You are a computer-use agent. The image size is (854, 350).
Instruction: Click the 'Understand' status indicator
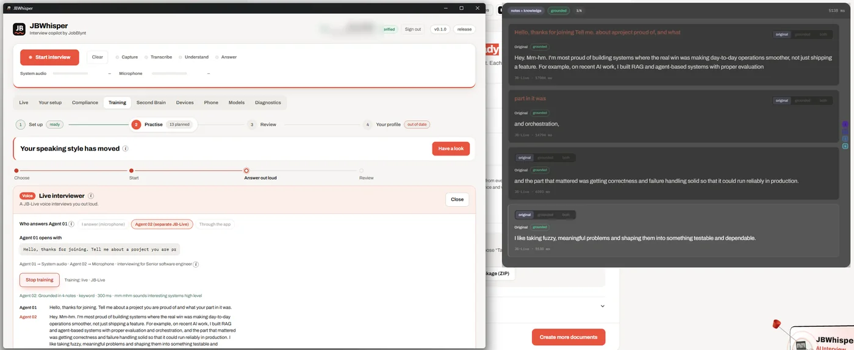(x=194, y=57)
